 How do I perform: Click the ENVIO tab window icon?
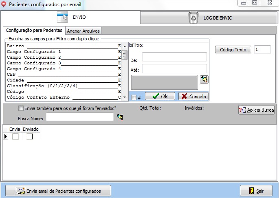[x=62, y=18]
